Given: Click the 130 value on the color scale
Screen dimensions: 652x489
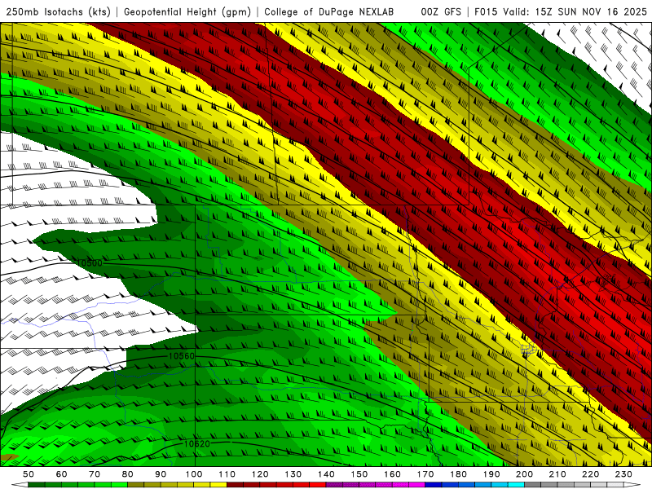Looking at the screenshot, I should [x=293, y=474].
